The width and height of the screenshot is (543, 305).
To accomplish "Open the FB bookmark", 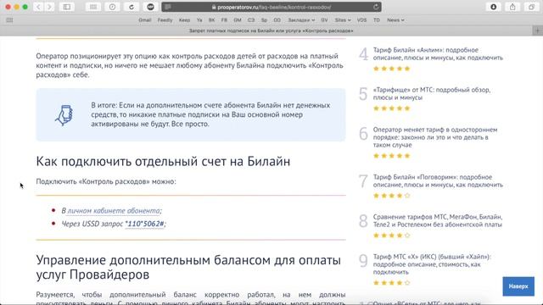I will pyautogui.click(x=224, y=20).
